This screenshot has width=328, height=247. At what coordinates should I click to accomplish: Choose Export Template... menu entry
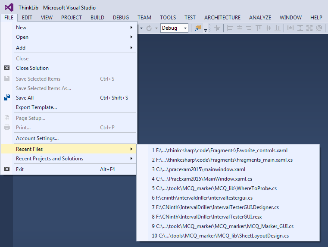[x=69, y=107]
